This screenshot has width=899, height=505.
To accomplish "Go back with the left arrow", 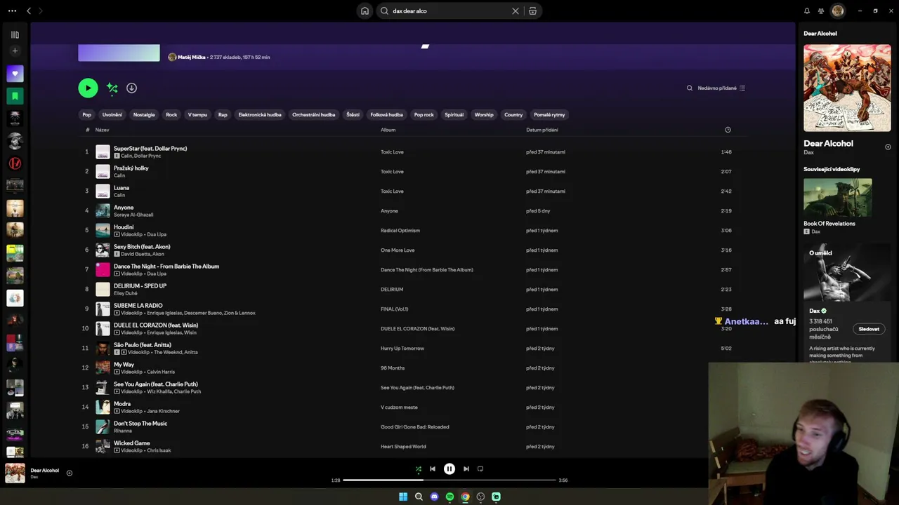I will tap(29, 11).
